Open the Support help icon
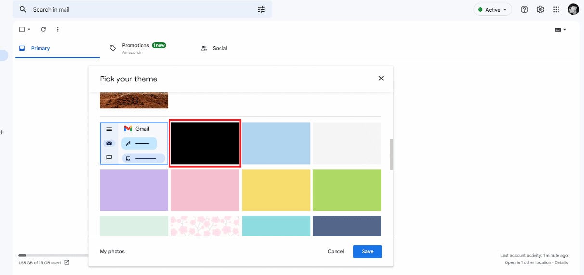 coord(525,10)
